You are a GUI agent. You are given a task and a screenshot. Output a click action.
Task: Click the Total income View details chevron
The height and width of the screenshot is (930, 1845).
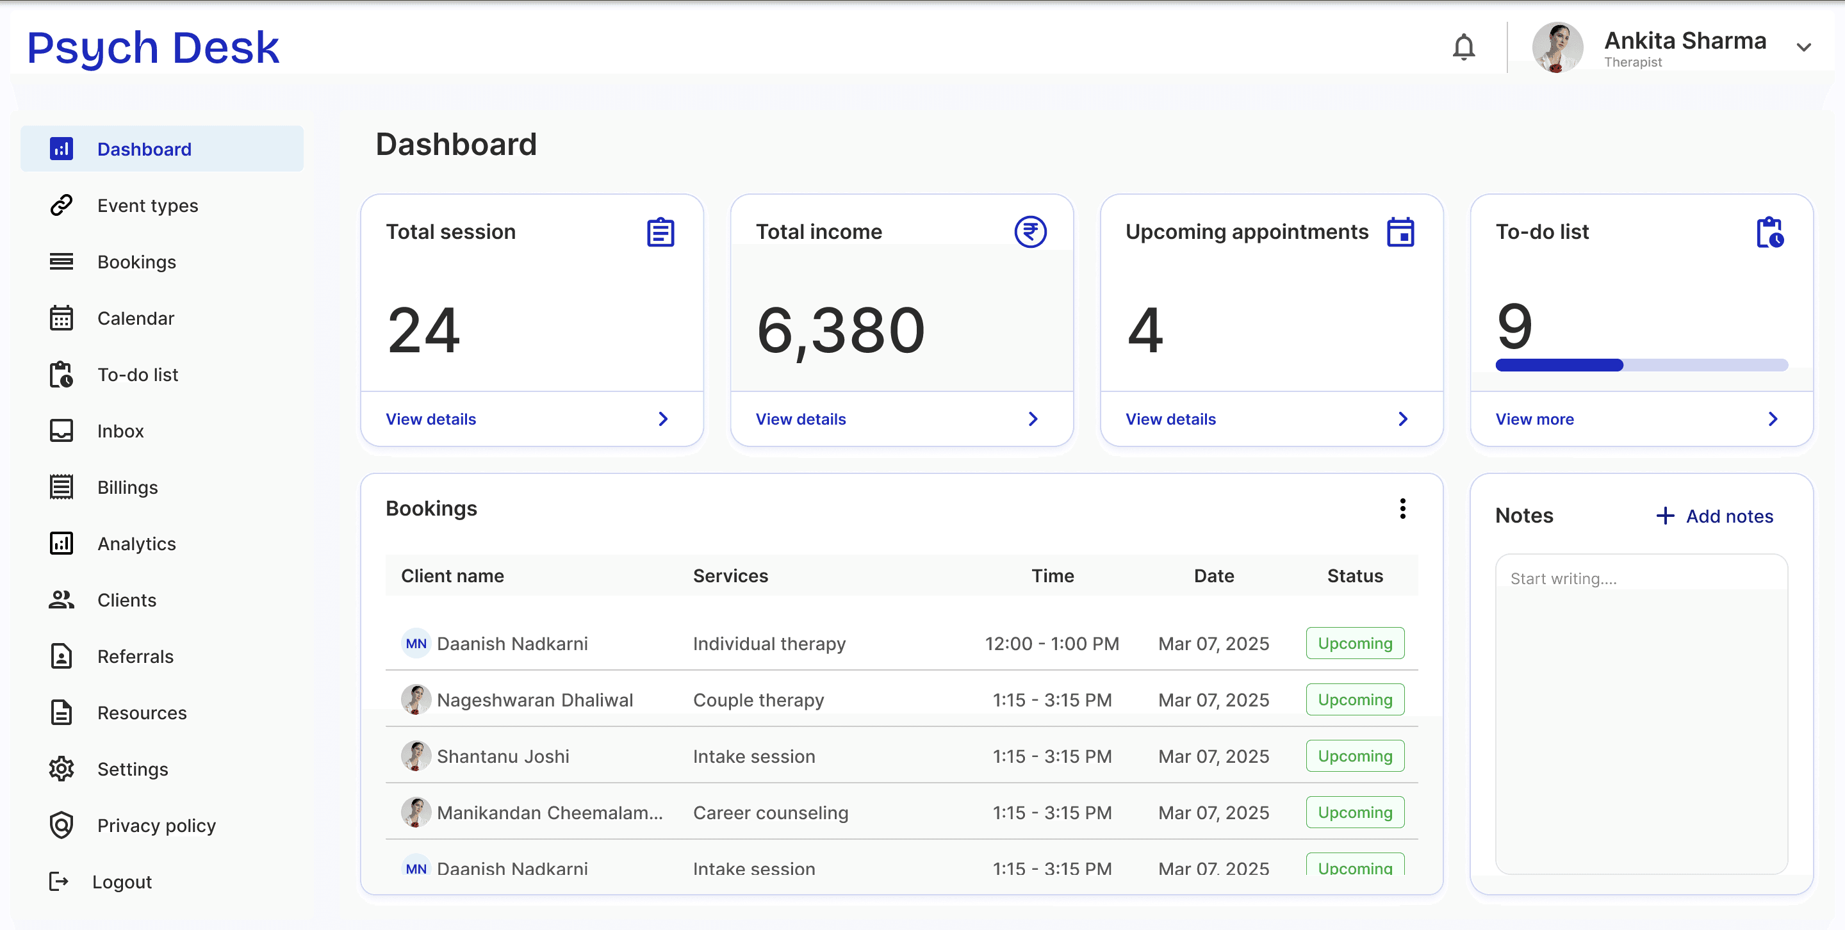point(1033,419)
